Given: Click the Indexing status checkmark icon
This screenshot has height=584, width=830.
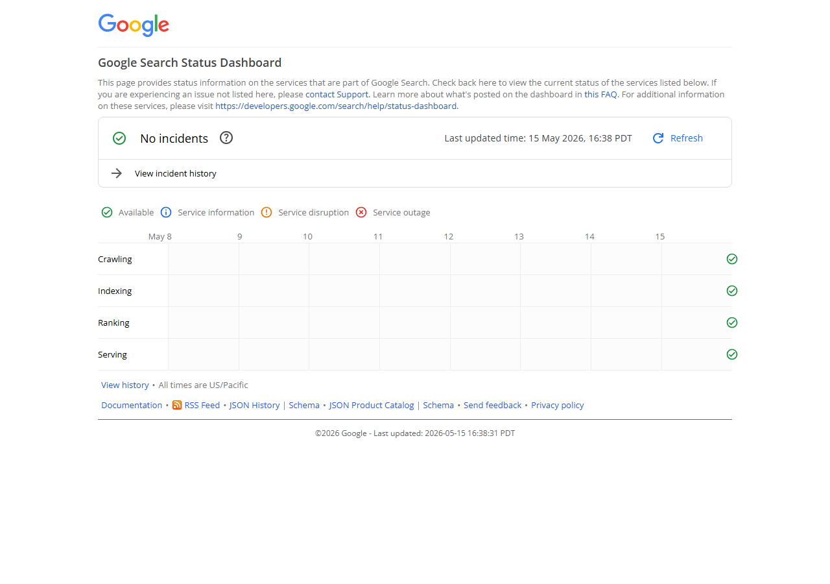Looking at the screenshot, I should click(x=732, y=291).
